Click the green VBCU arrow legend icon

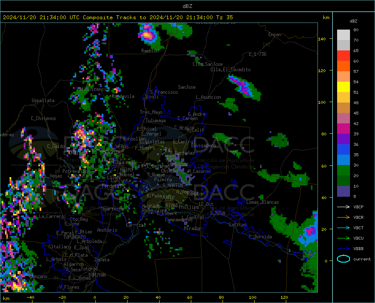point(343,238)
